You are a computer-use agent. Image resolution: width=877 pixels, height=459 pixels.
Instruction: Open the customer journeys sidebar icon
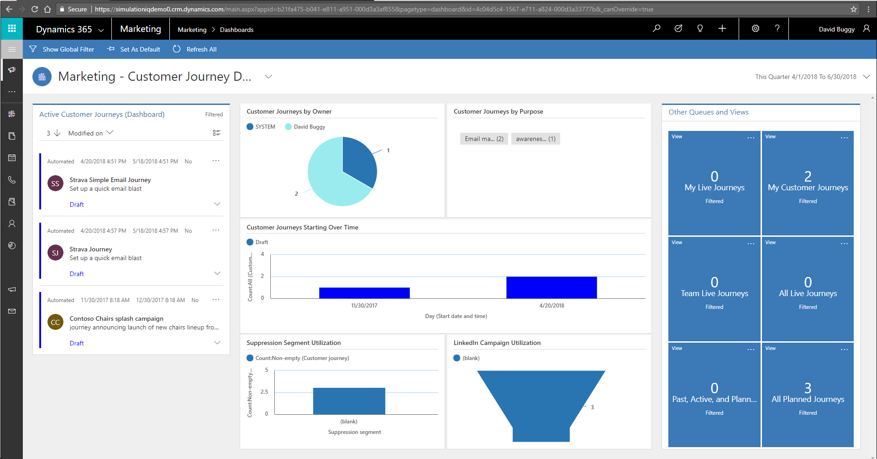click(x=12, y=114)
